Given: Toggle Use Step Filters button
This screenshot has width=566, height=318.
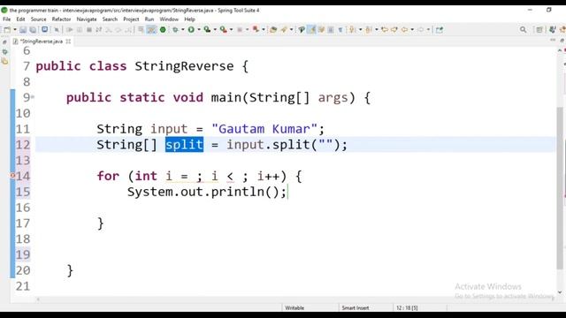Looking at the screenshot, I should [151, 29].
